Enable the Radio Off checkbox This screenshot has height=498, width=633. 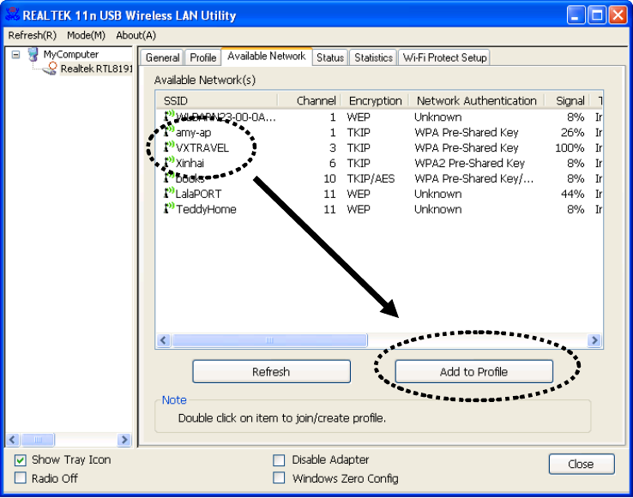[x=21, y=477]
